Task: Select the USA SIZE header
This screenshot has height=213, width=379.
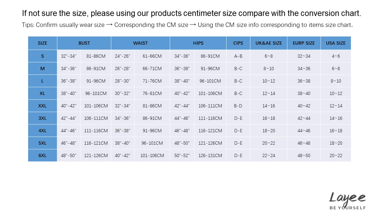Action: tap(336, 43)
